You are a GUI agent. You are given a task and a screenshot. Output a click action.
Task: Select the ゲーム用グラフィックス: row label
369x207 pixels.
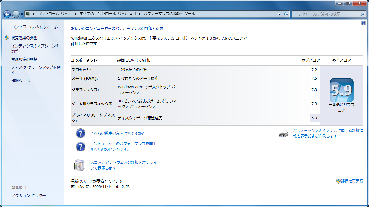[92, 104]
